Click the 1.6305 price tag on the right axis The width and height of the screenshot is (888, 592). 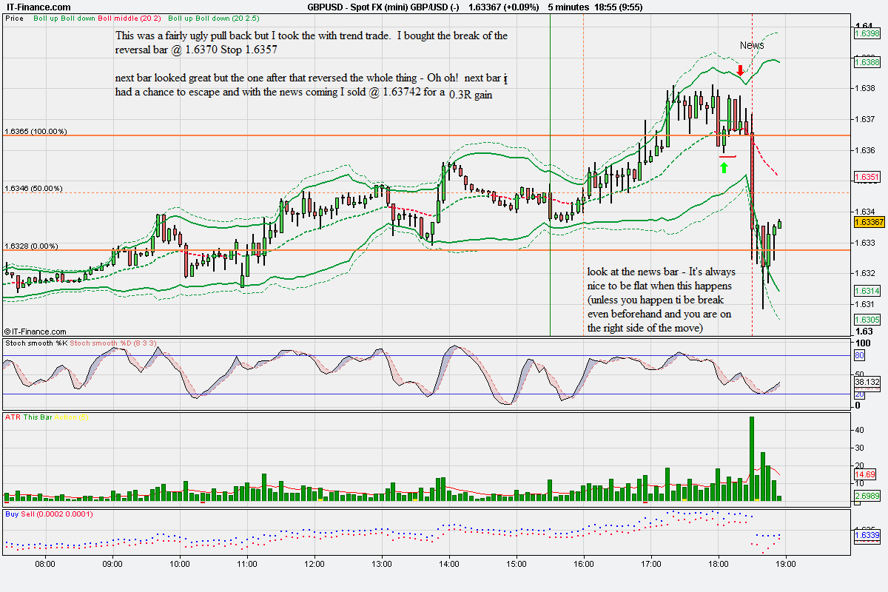click(867, 320)
